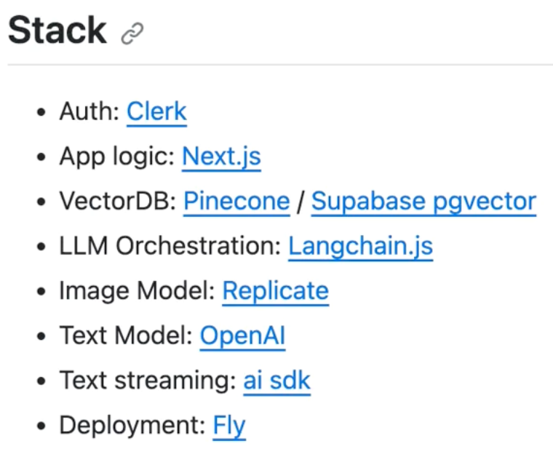This screenshot has height=449, width=553.
Task: Open the Langchain.js link
Action: (x=360, y=246)
